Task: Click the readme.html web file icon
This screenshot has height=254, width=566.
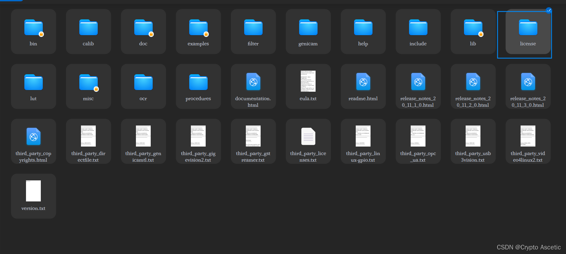Action: tap(363, 82)
